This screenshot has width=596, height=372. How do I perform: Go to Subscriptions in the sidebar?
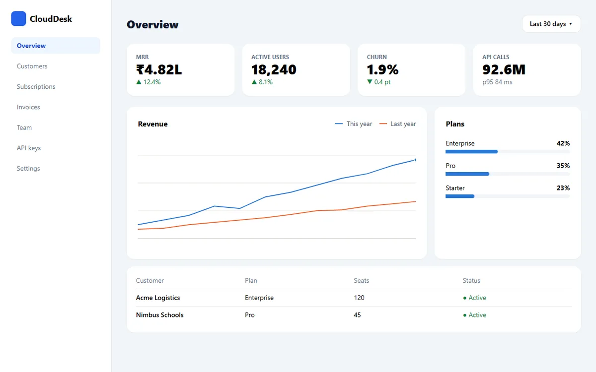tap(56, 86)
